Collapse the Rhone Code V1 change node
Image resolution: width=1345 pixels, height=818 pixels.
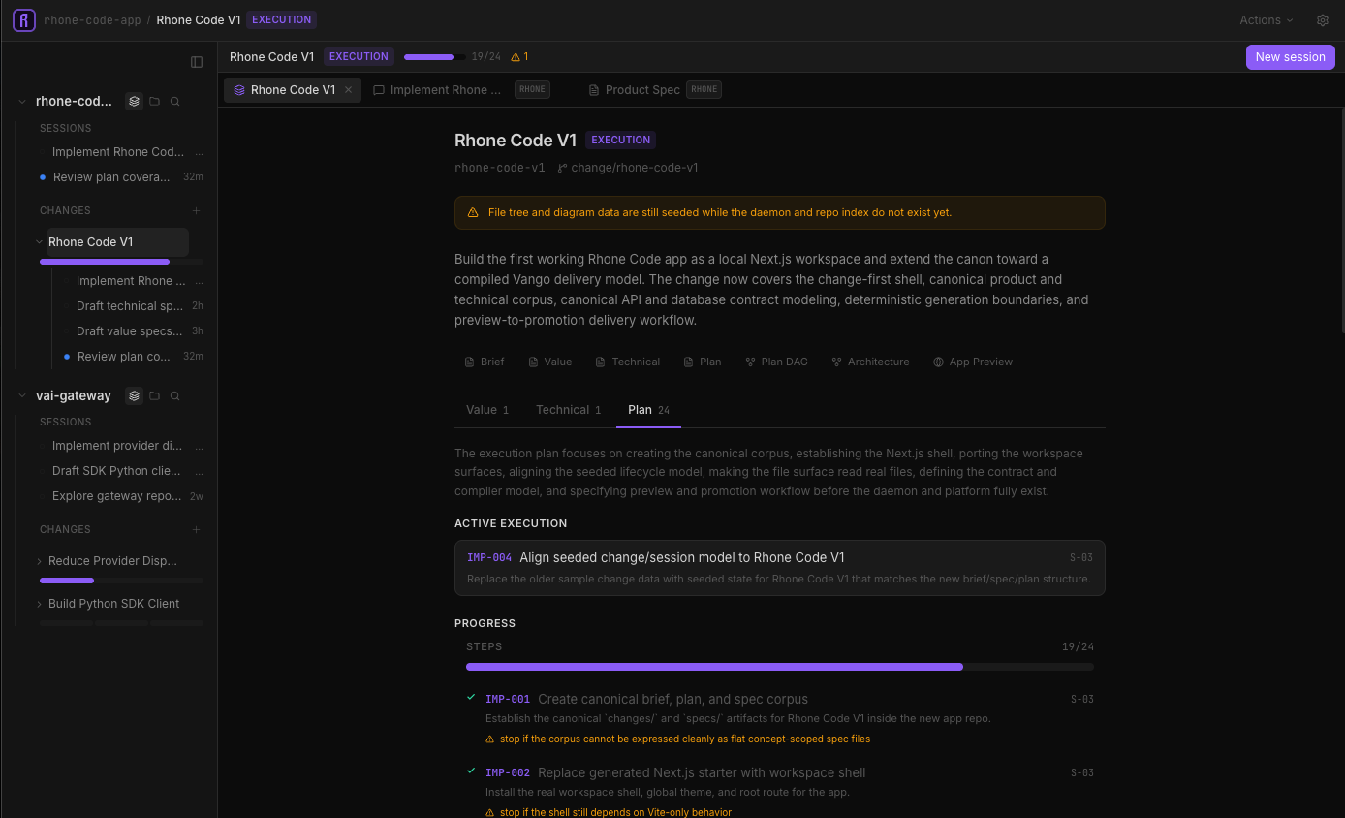pyautogui.click(x=39, y=242)
